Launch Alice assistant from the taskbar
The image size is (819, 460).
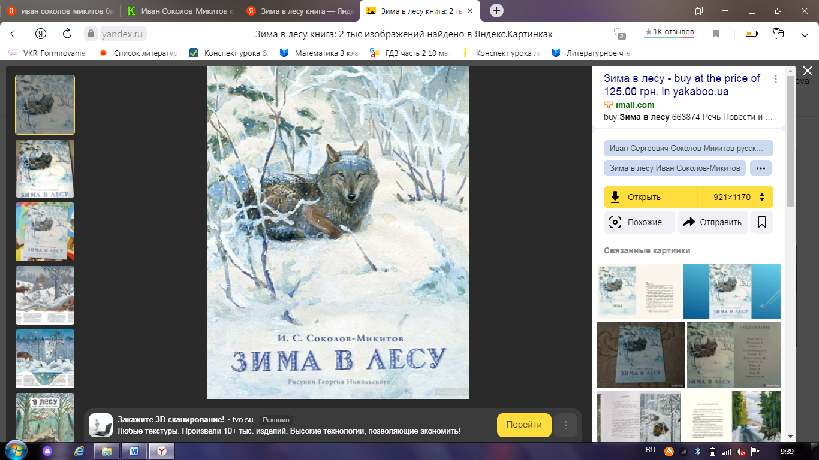tap(47, 451)
